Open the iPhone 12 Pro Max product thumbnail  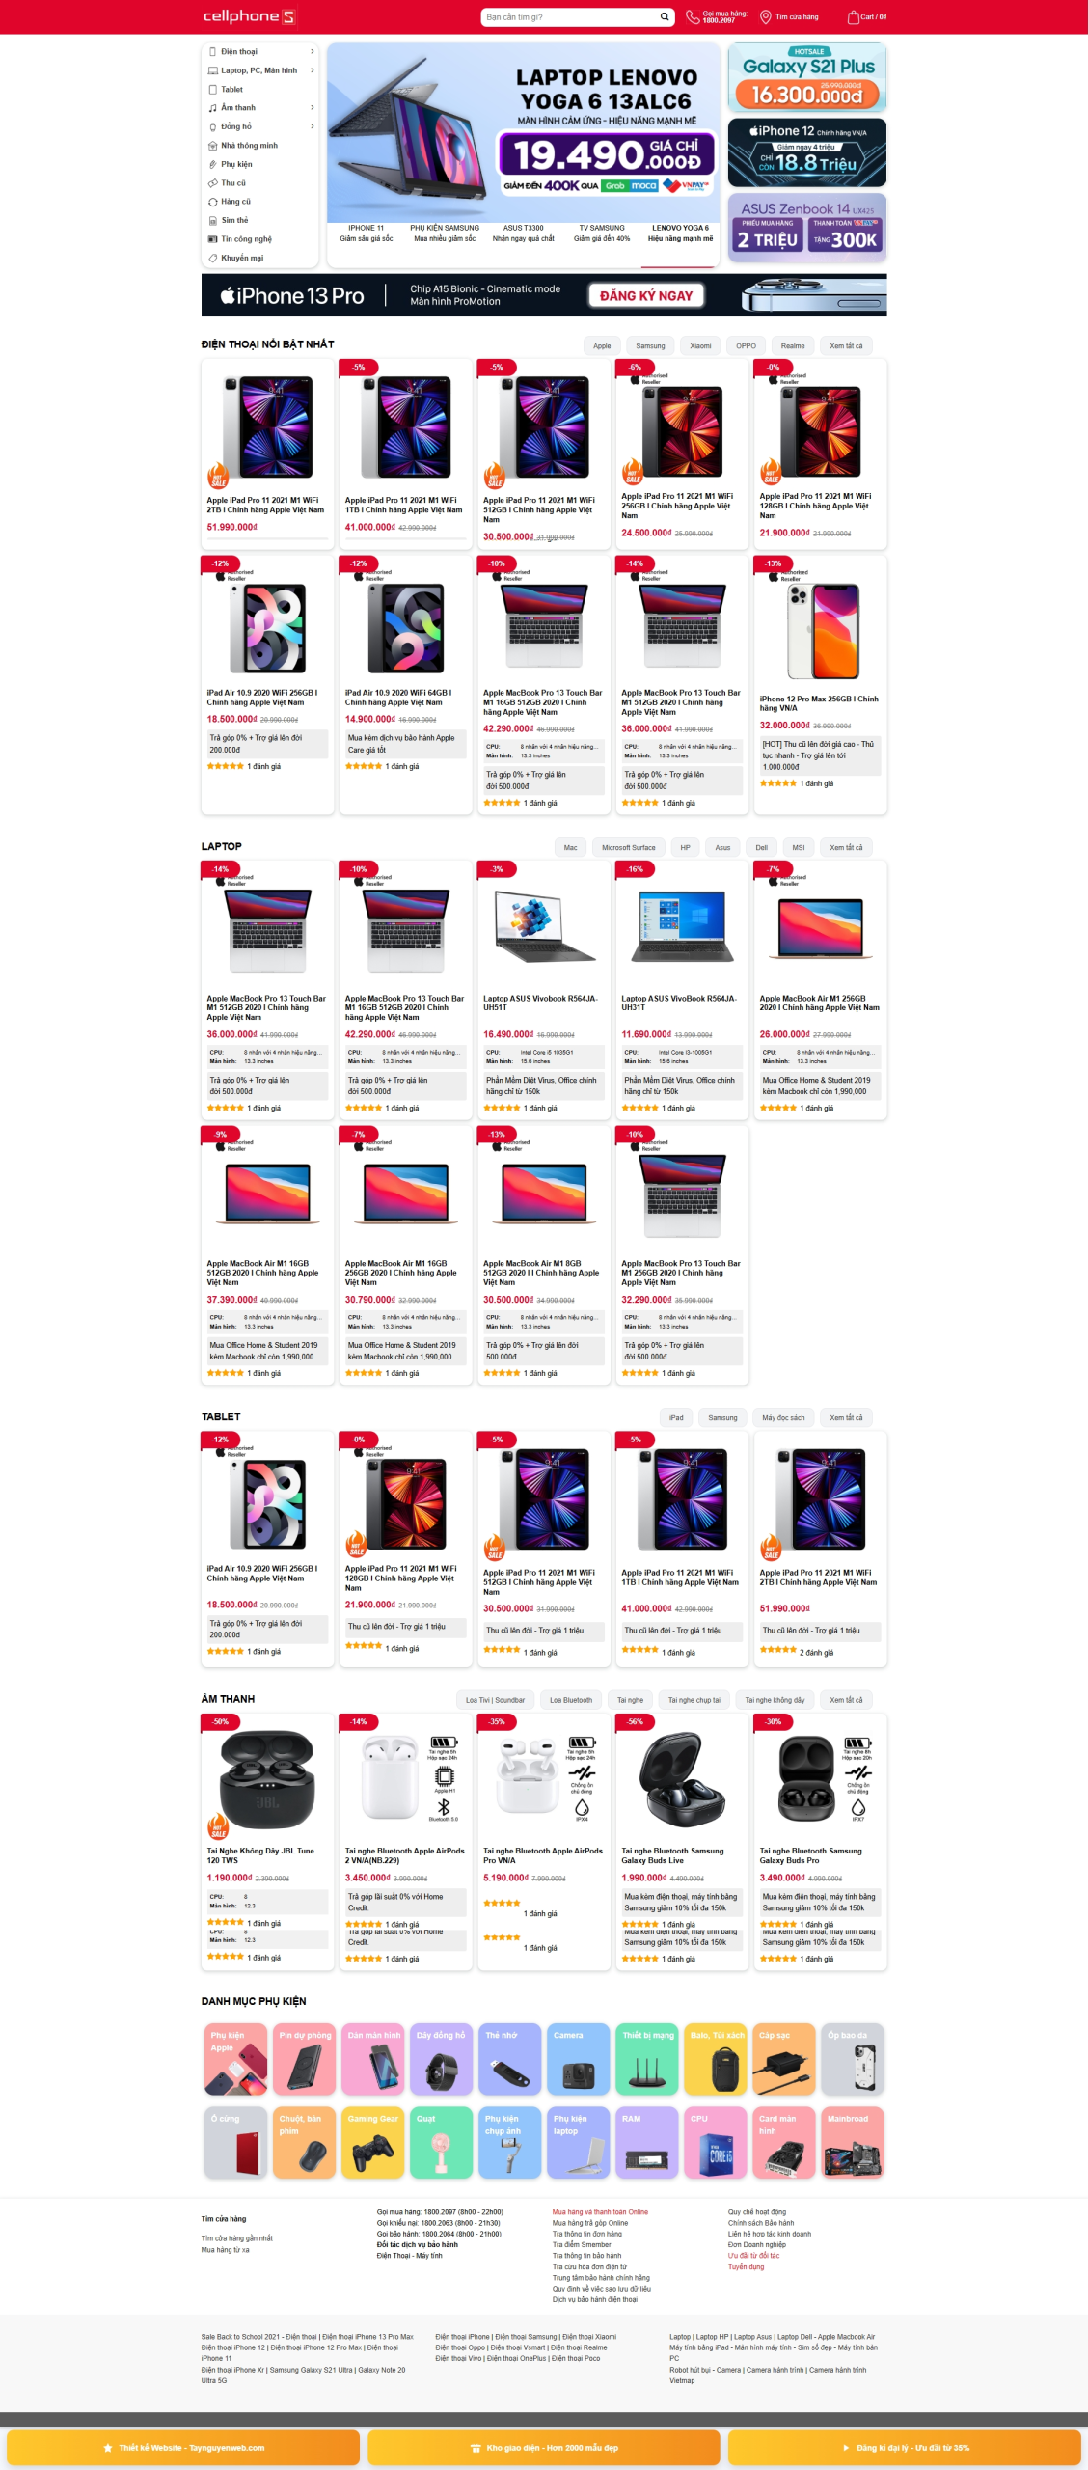coord(823,632)
